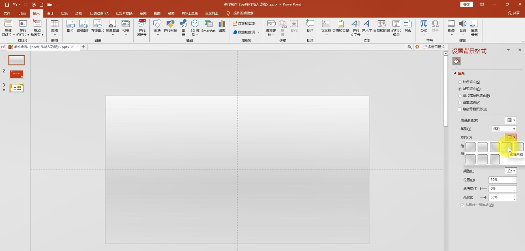Open a file using the folder icon
The height and width of the screenshot is (251, 525).
coord(49,4)
